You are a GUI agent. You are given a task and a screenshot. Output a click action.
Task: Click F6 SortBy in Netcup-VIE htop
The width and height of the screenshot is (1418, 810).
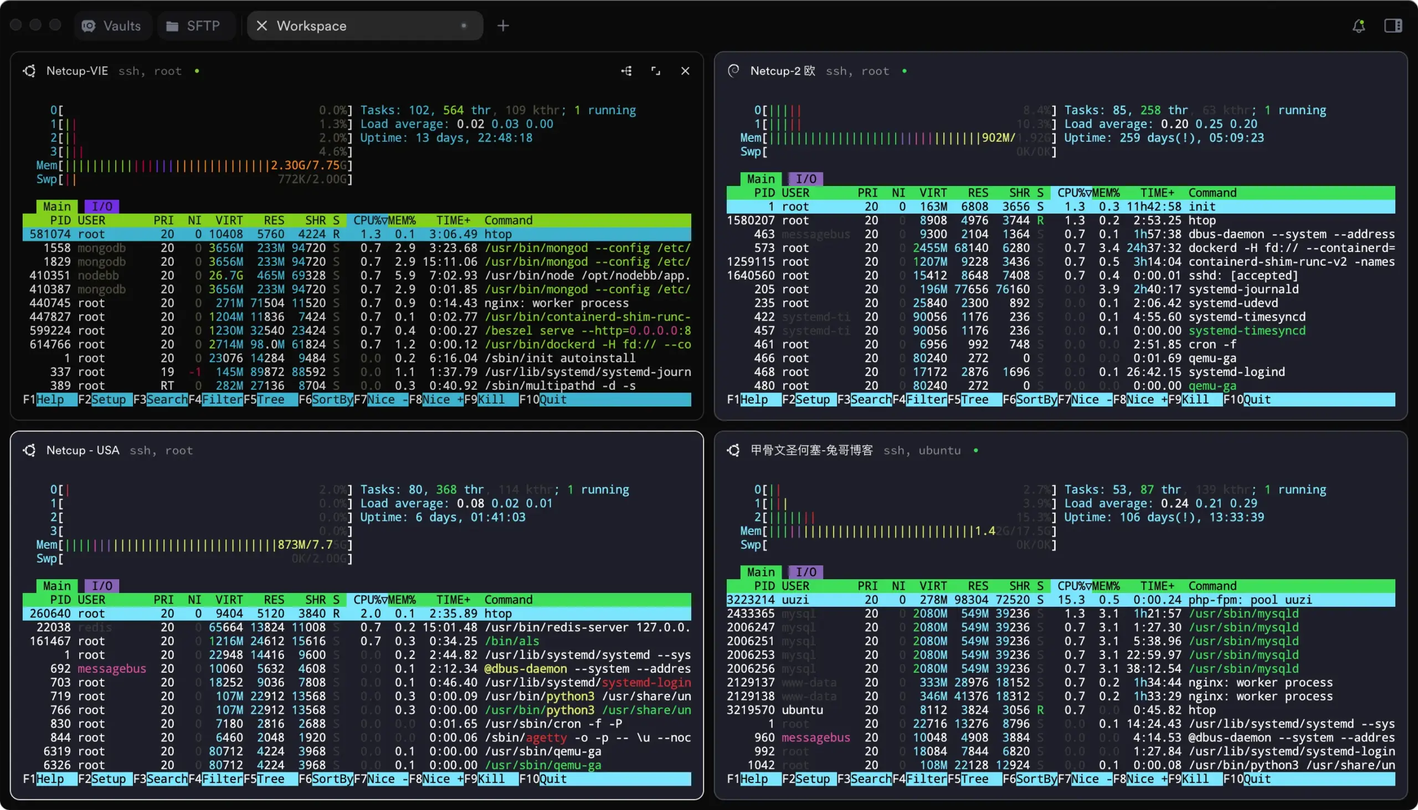[x=332, y=399]
